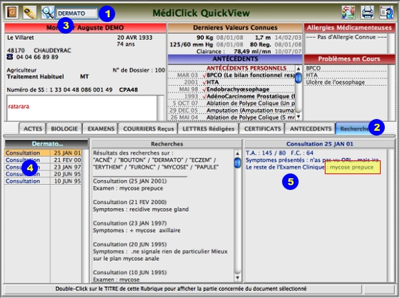Select the Endobrachyœsophage antecedent row
The image size is (400, 298).
pyautogui.click(x=232, y=89)
